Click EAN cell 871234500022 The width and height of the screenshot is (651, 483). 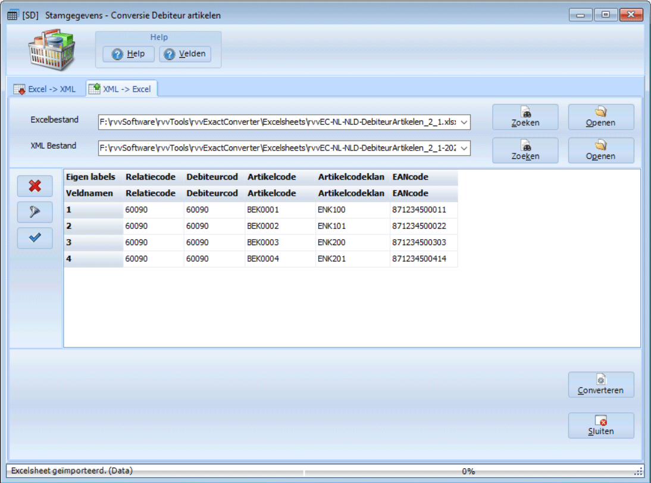coord(424,226)
